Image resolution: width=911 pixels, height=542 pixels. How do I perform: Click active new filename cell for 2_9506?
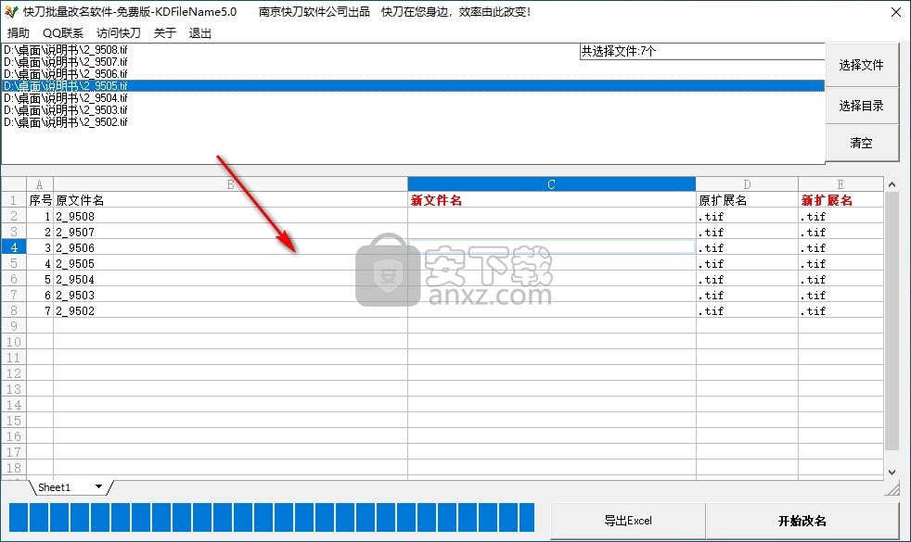tap(551, 247)
